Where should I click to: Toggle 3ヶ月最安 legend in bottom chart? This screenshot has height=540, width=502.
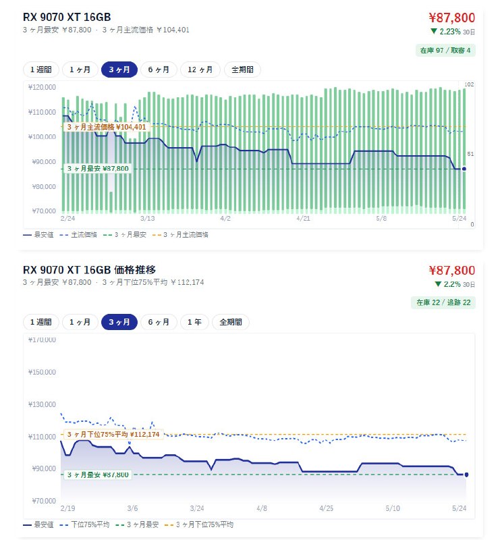138,524
